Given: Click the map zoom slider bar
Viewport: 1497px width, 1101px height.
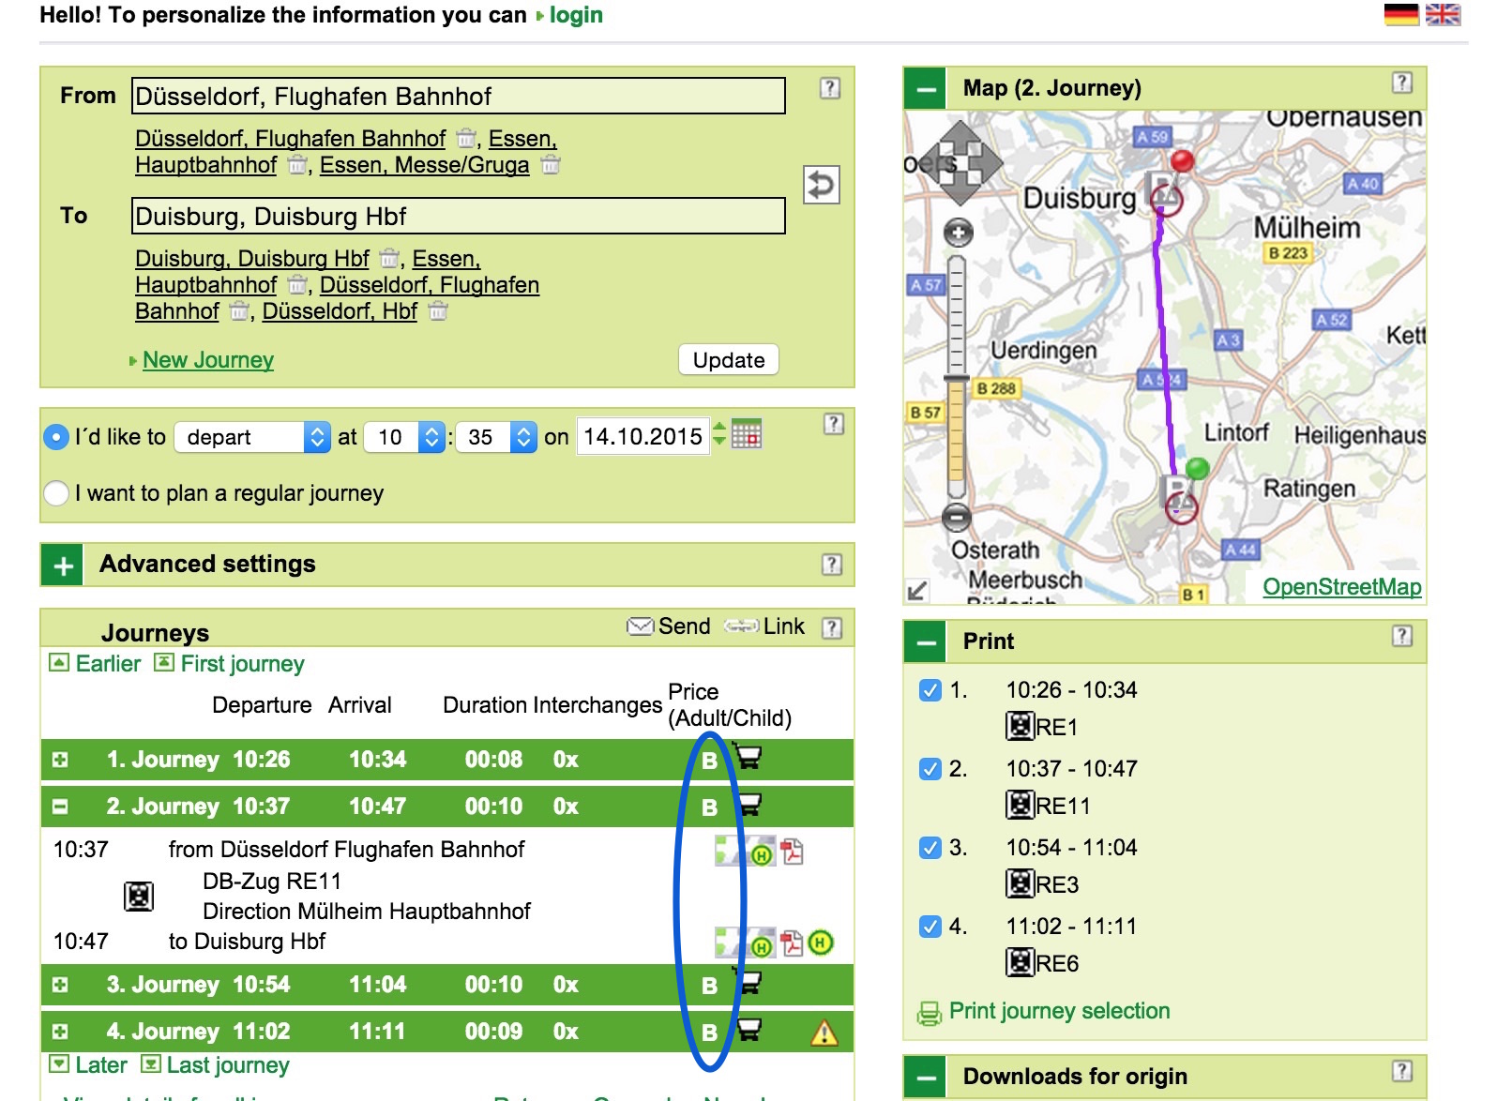Looking at the screenshot, I should click(x=957, y=375).
